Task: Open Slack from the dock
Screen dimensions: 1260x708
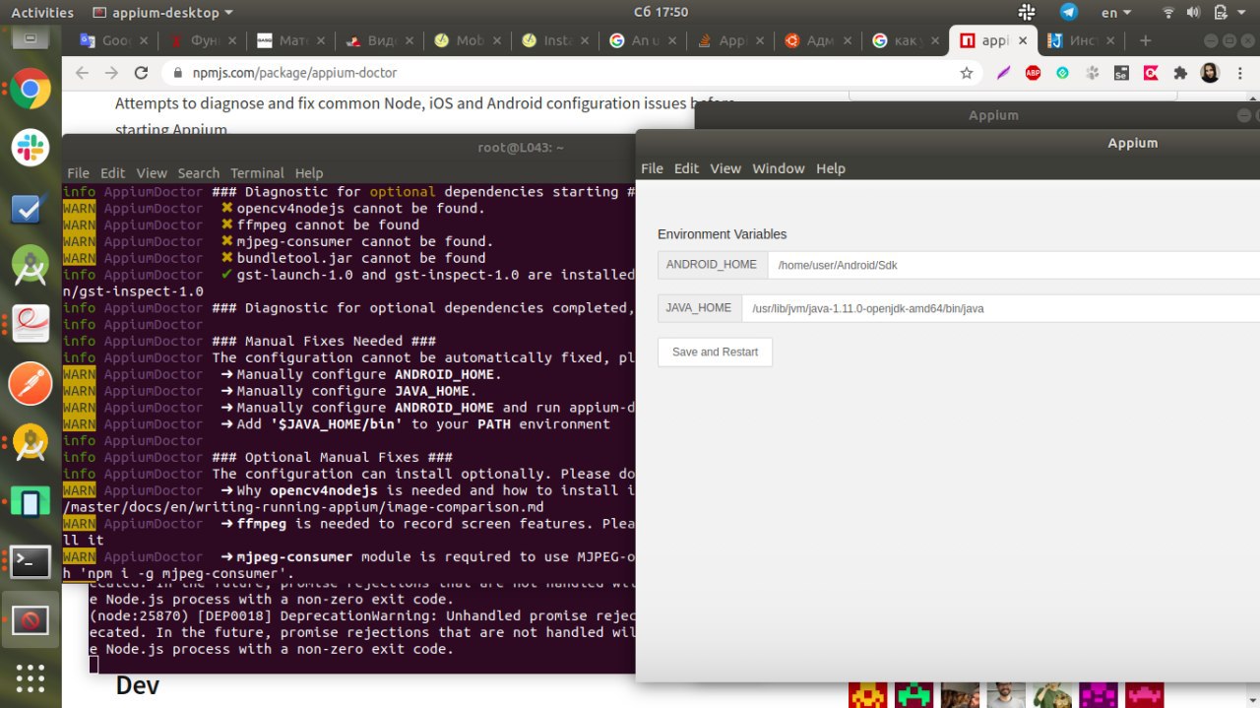Action: click(31, 148)
